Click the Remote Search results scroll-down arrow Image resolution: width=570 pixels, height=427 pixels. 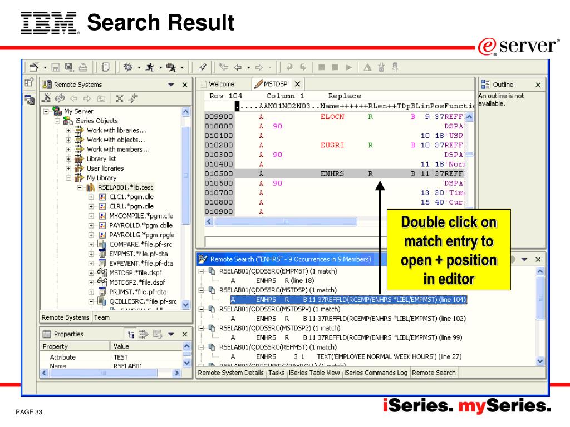(x=540, y=361)
